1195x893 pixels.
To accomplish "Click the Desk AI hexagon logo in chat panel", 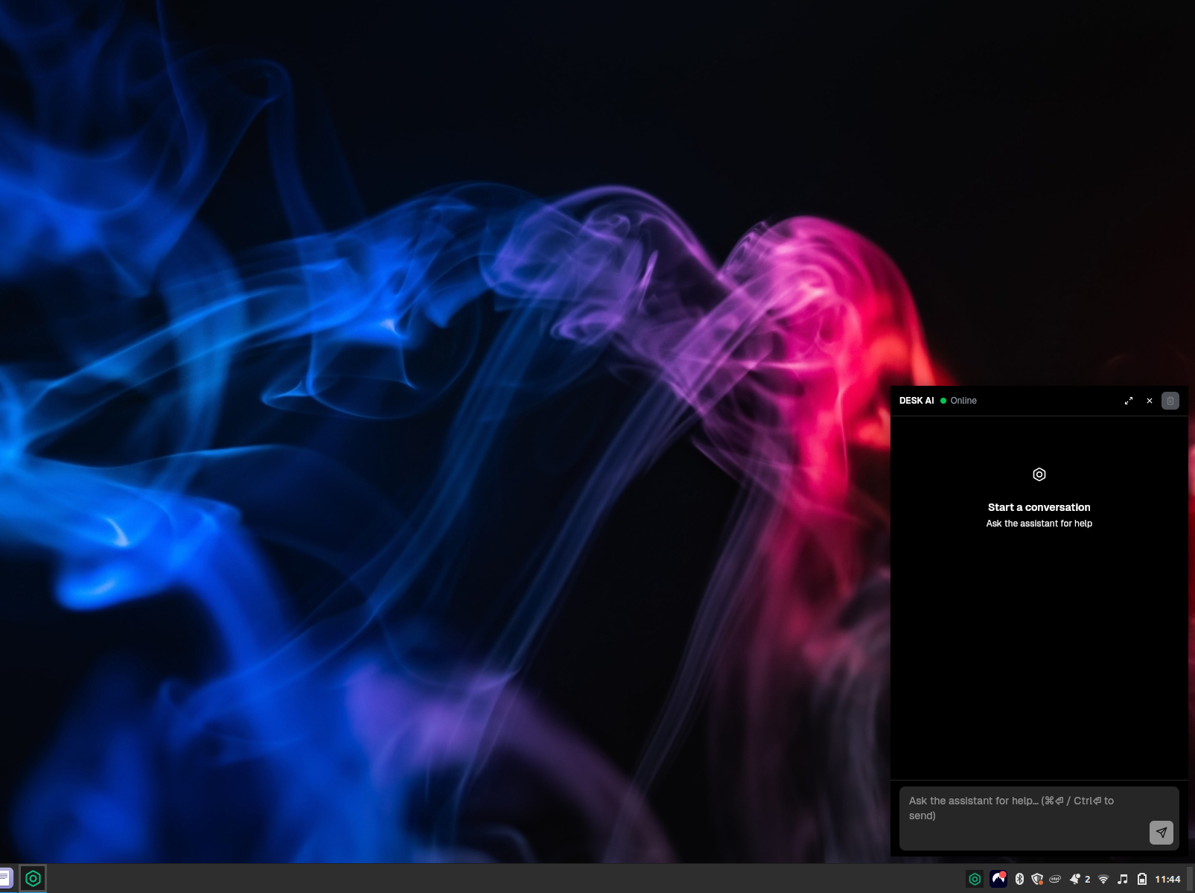I will pyautogui.click(x=1039, y=474).
